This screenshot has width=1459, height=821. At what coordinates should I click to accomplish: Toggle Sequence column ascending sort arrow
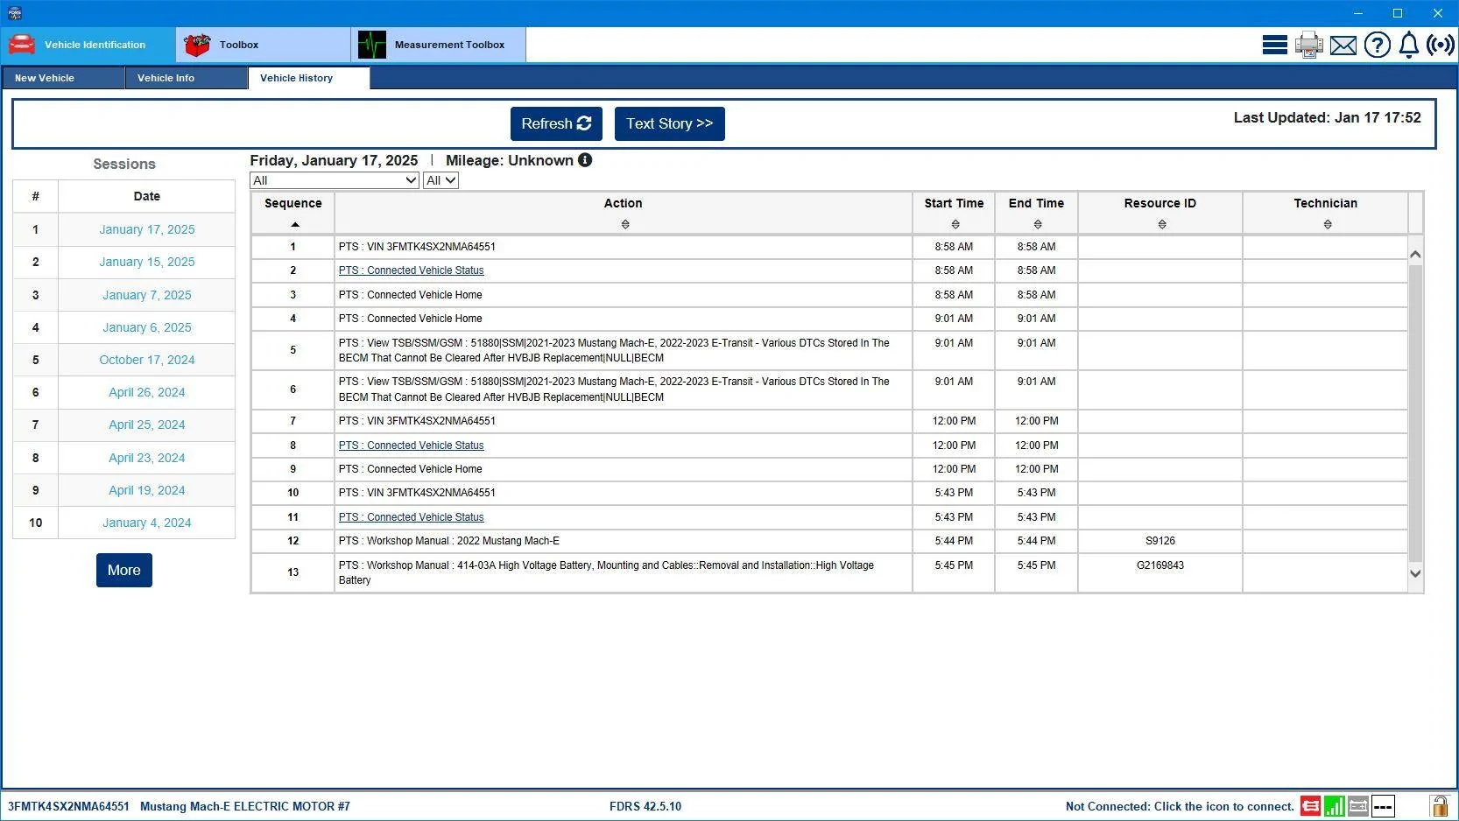point(295,225)
